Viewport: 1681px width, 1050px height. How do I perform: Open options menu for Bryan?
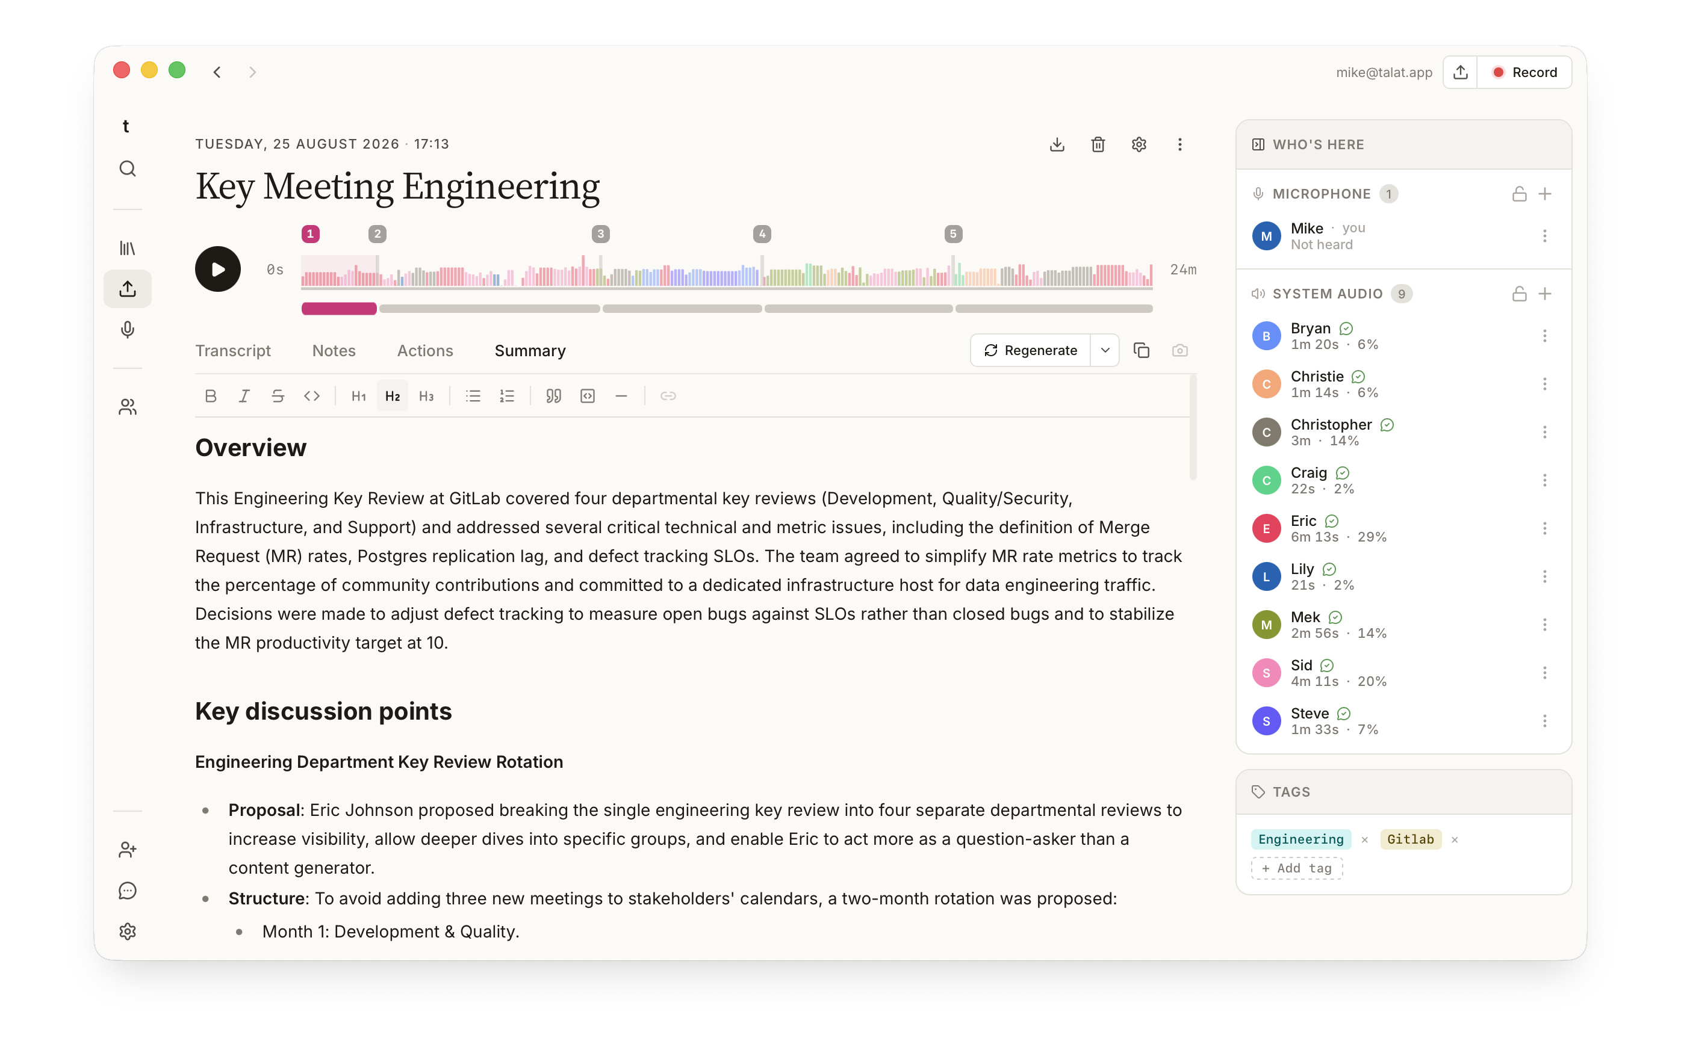click(1545, 336)
